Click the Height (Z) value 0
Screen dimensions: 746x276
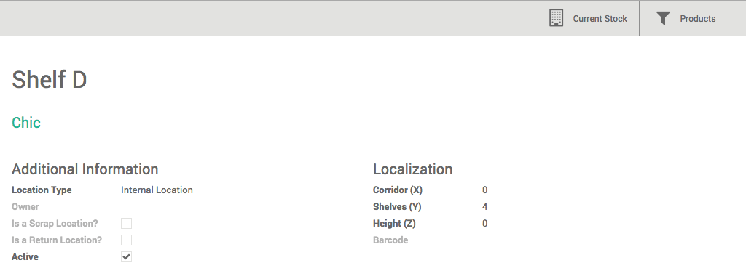484,224
